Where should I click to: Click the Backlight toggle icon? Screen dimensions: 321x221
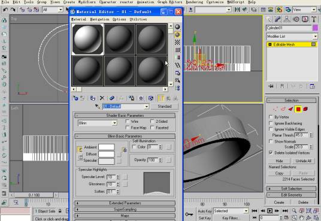point(177,35)
